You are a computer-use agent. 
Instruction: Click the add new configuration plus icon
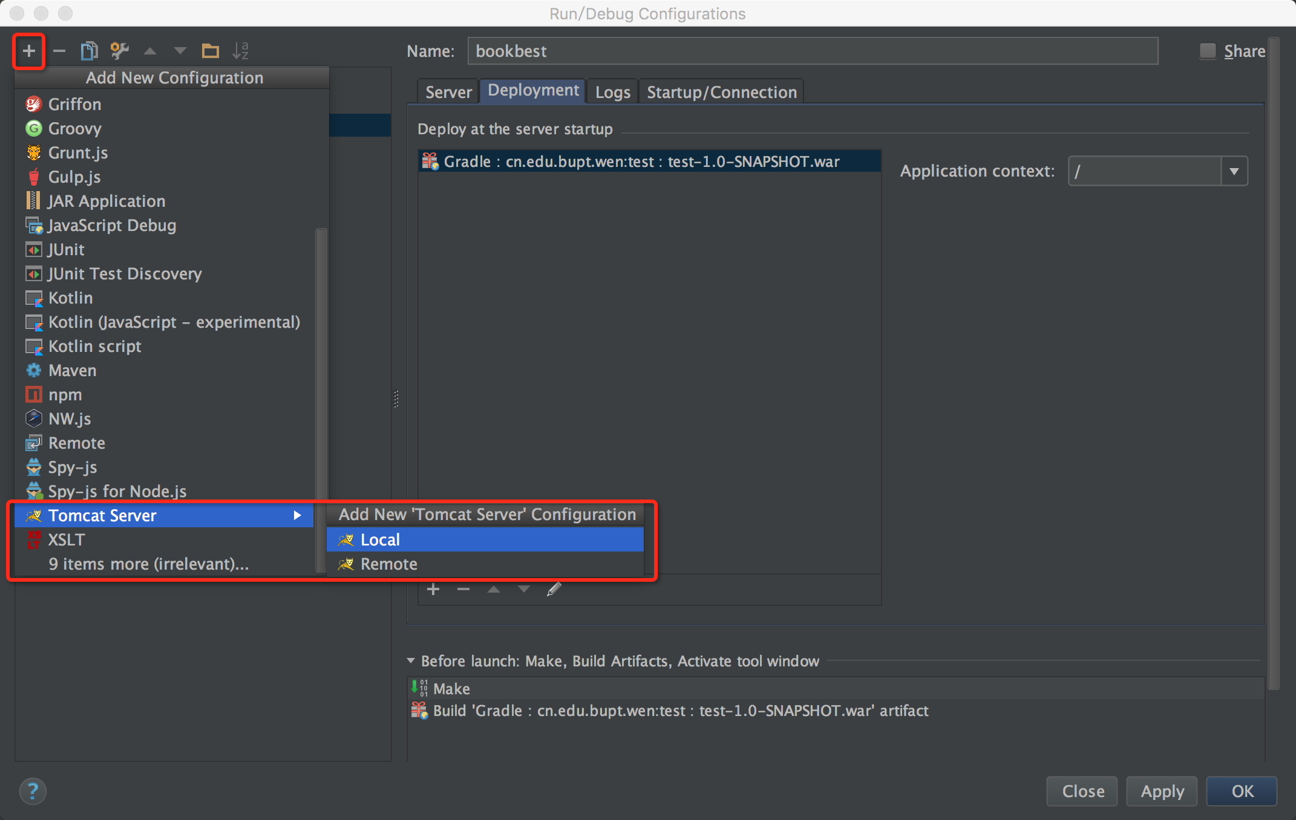click(28, 51)
